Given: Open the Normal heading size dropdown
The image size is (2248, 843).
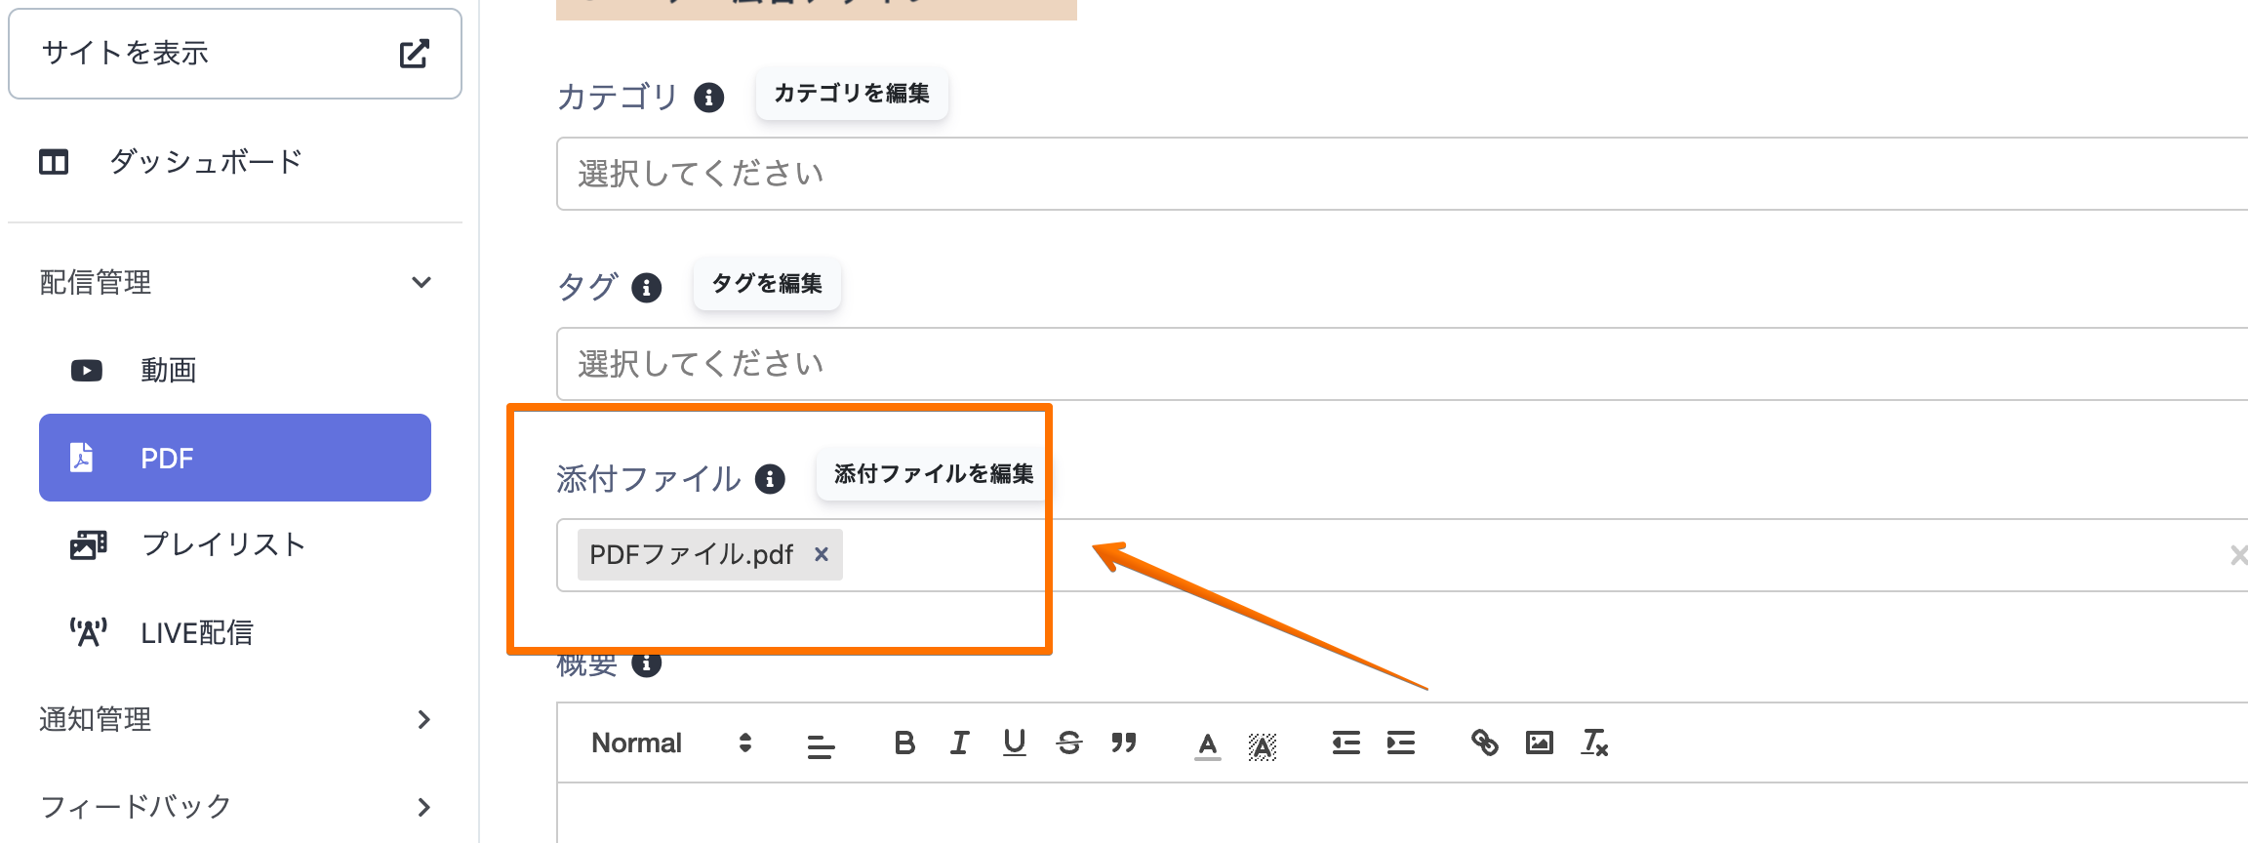Looking at the screenshot, I should (671, 743).
